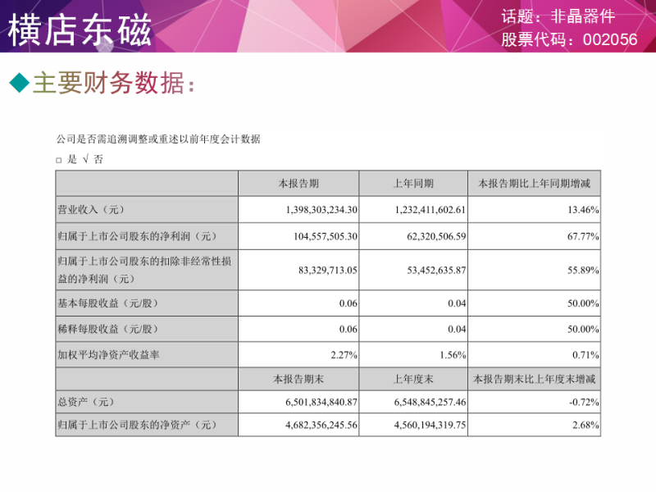This screenshot has height=492, width=656.
Task: Click the value 62,320,506.59
Action: [x=436, y=236]
